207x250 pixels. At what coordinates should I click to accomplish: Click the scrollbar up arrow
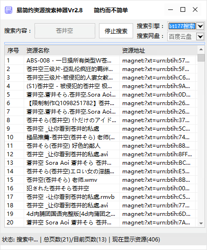[201, 49]
